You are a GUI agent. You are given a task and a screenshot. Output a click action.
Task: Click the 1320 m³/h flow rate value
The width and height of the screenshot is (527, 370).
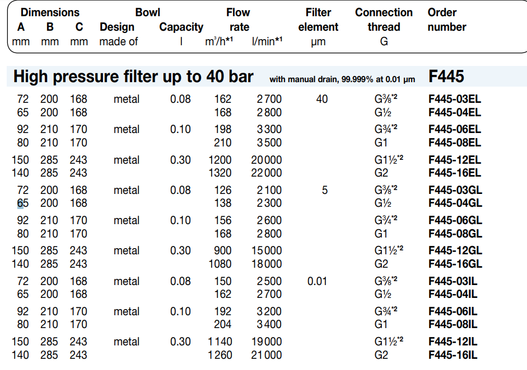tap(220, 173)
